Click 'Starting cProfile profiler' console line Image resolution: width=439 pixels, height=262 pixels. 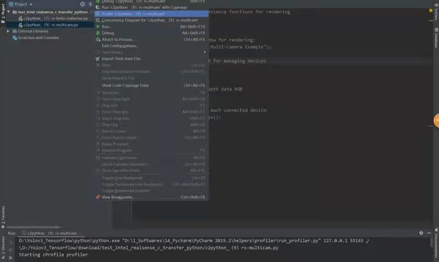tap(53, 255)
